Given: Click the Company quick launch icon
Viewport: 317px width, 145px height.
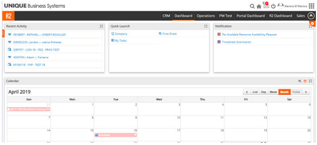Looking at the screenshot, I should [113, 34].
